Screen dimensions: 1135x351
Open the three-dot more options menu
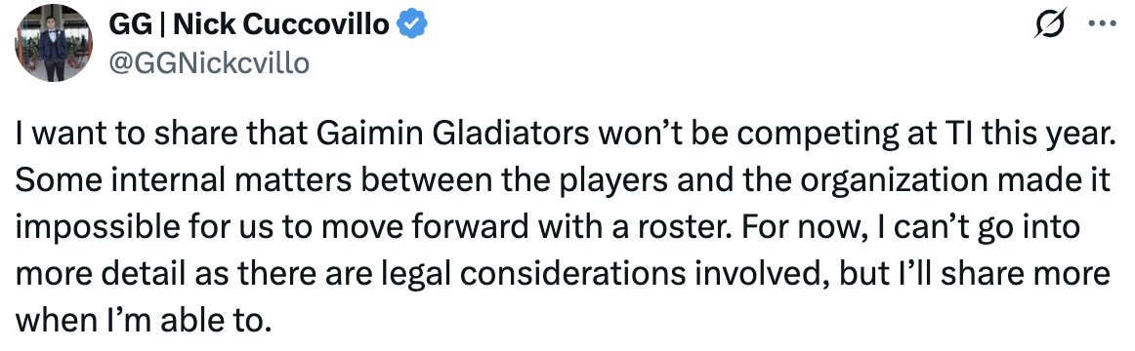(x=1103, y=23)
